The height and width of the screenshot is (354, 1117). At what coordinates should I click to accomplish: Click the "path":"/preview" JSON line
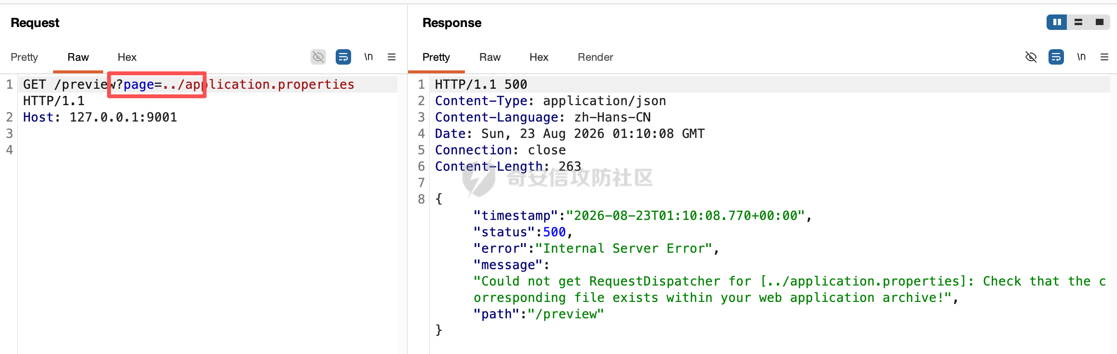click(x=539, y=314)
